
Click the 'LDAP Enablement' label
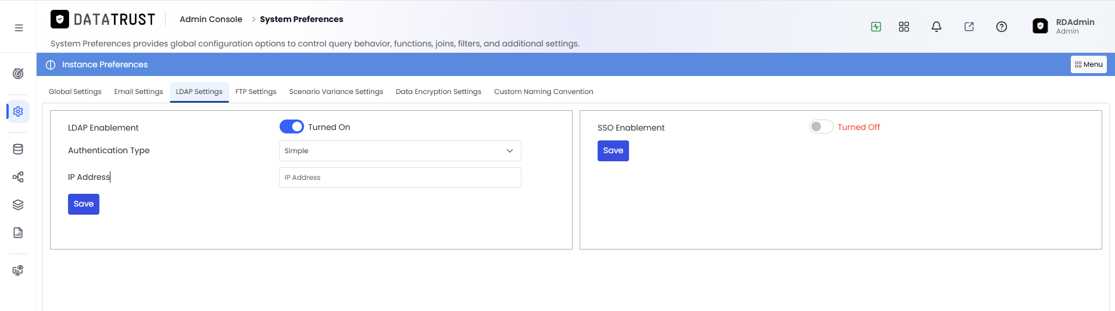click(103, 128)
